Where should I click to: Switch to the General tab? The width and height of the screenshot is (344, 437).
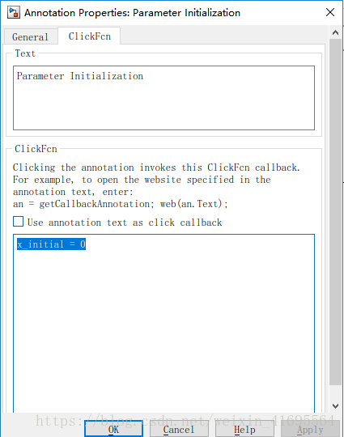(31, 36)
